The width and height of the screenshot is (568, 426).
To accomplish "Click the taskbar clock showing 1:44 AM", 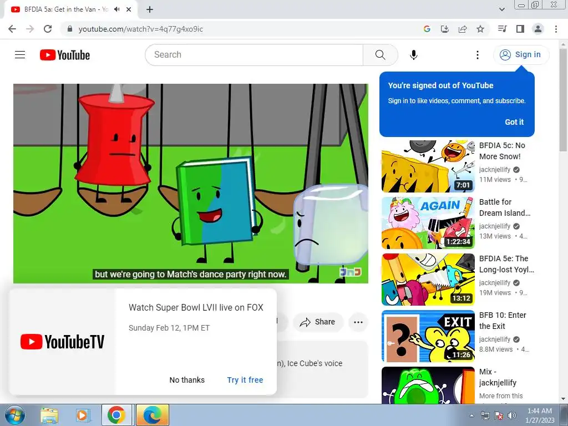I will (540, 415).
